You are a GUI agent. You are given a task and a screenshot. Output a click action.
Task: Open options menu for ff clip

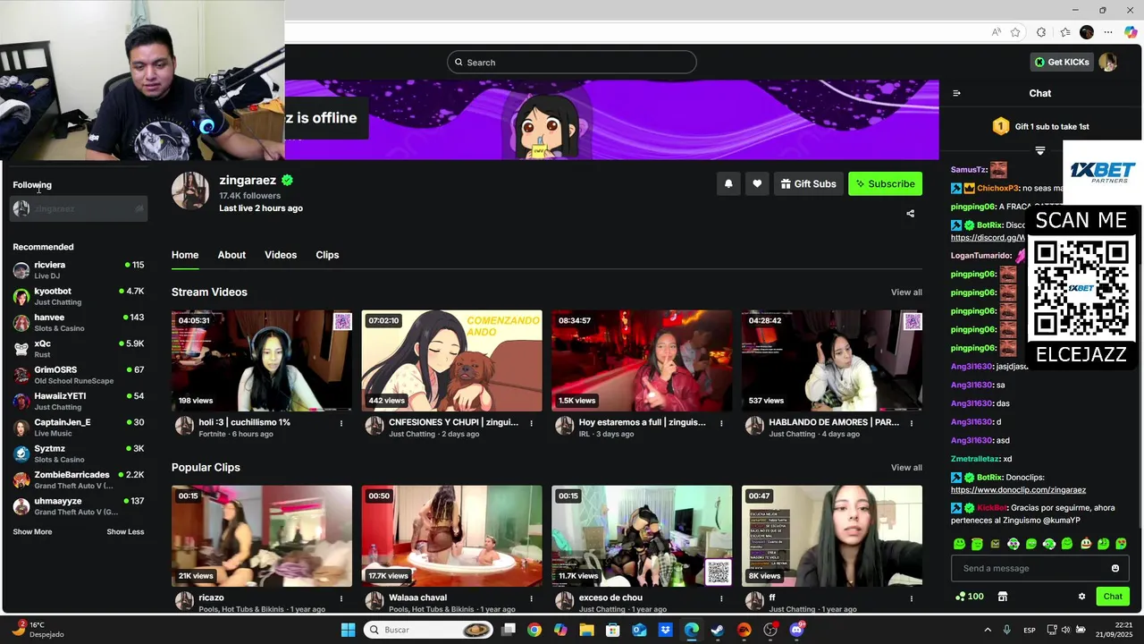tap(911, 598)
